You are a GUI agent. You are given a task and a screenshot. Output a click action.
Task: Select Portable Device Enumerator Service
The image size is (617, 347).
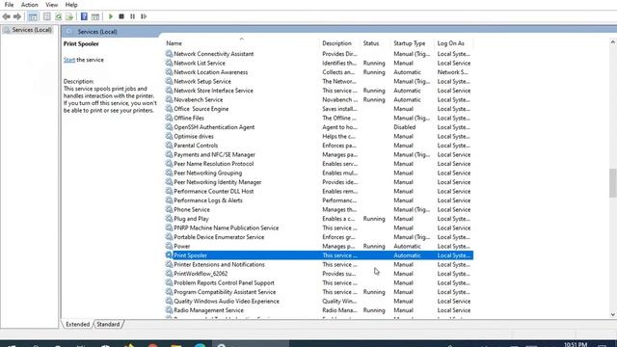(x=319, y=237)
